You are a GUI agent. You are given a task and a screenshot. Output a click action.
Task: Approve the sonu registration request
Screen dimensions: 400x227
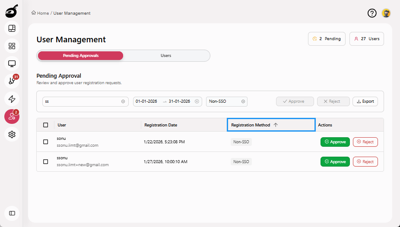coord(335,142)
